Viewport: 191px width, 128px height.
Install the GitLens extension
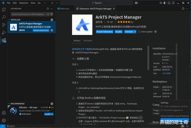(x=47, y=114)
